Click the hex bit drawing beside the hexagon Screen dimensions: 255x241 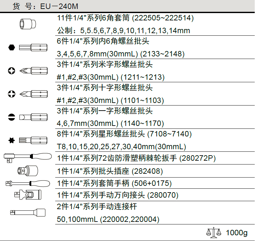coord(33,47)
